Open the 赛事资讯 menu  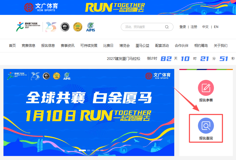click(68, 46)
